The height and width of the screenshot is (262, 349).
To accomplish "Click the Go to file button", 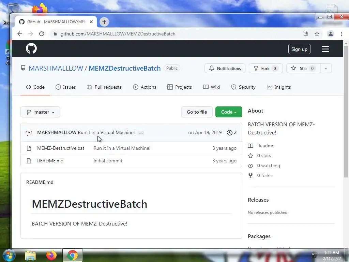I will point(197,112).
